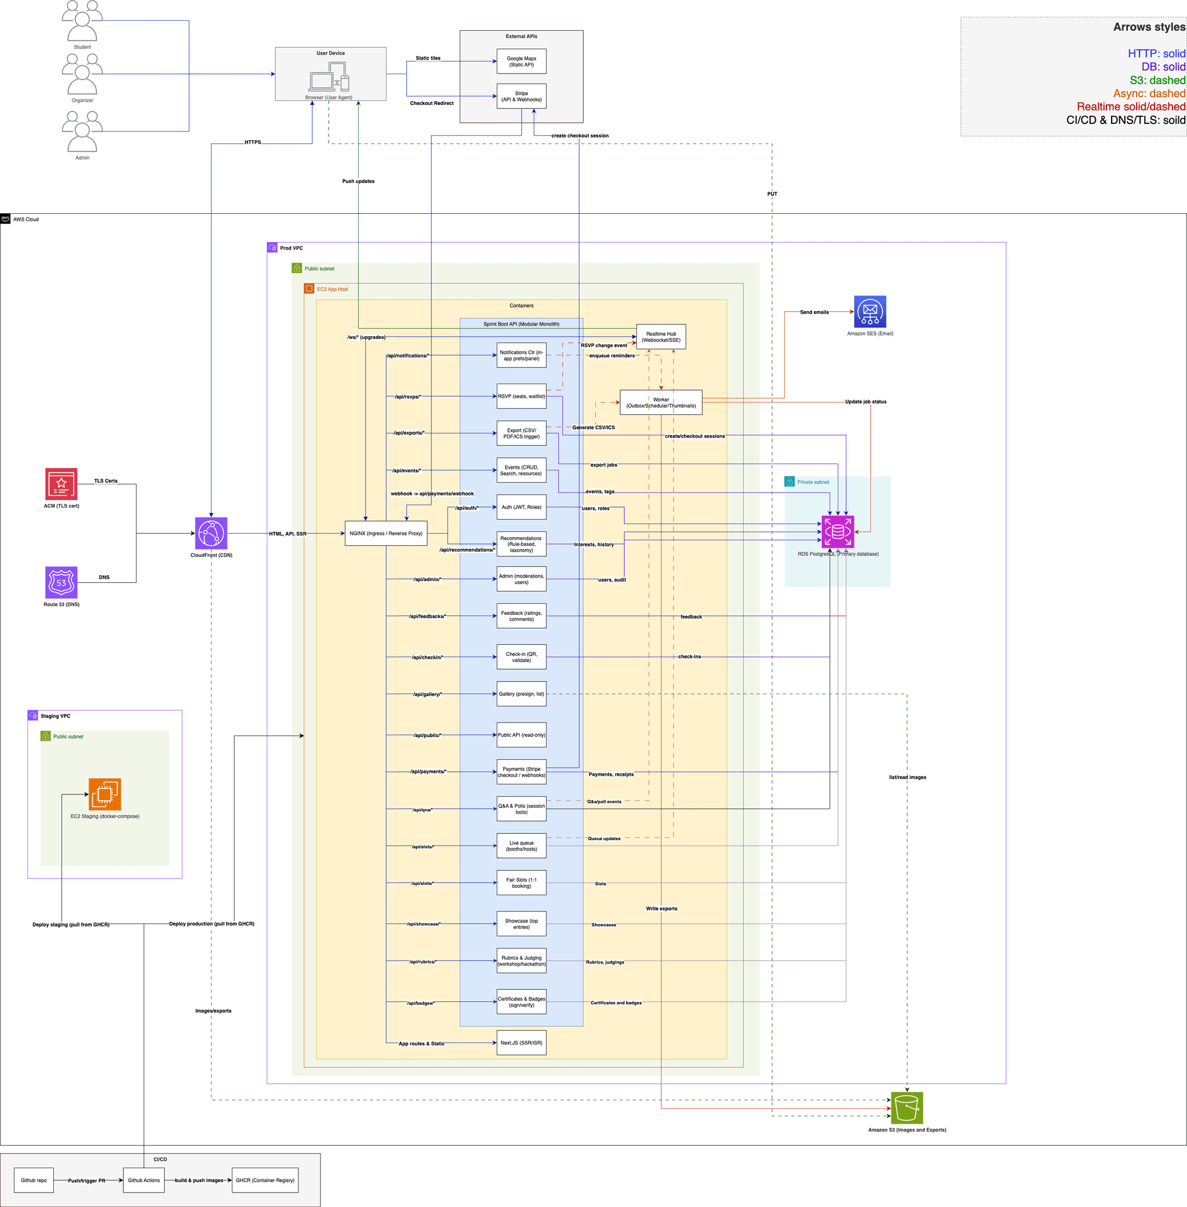Select the EC2 App Host orange icon
Viewport: 1187px width, 1207px height.
coord(310,289)
